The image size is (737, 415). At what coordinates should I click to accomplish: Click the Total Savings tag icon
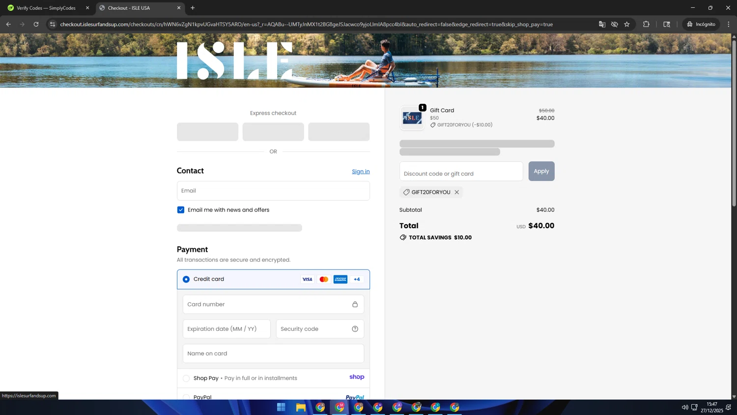[403, 237]
